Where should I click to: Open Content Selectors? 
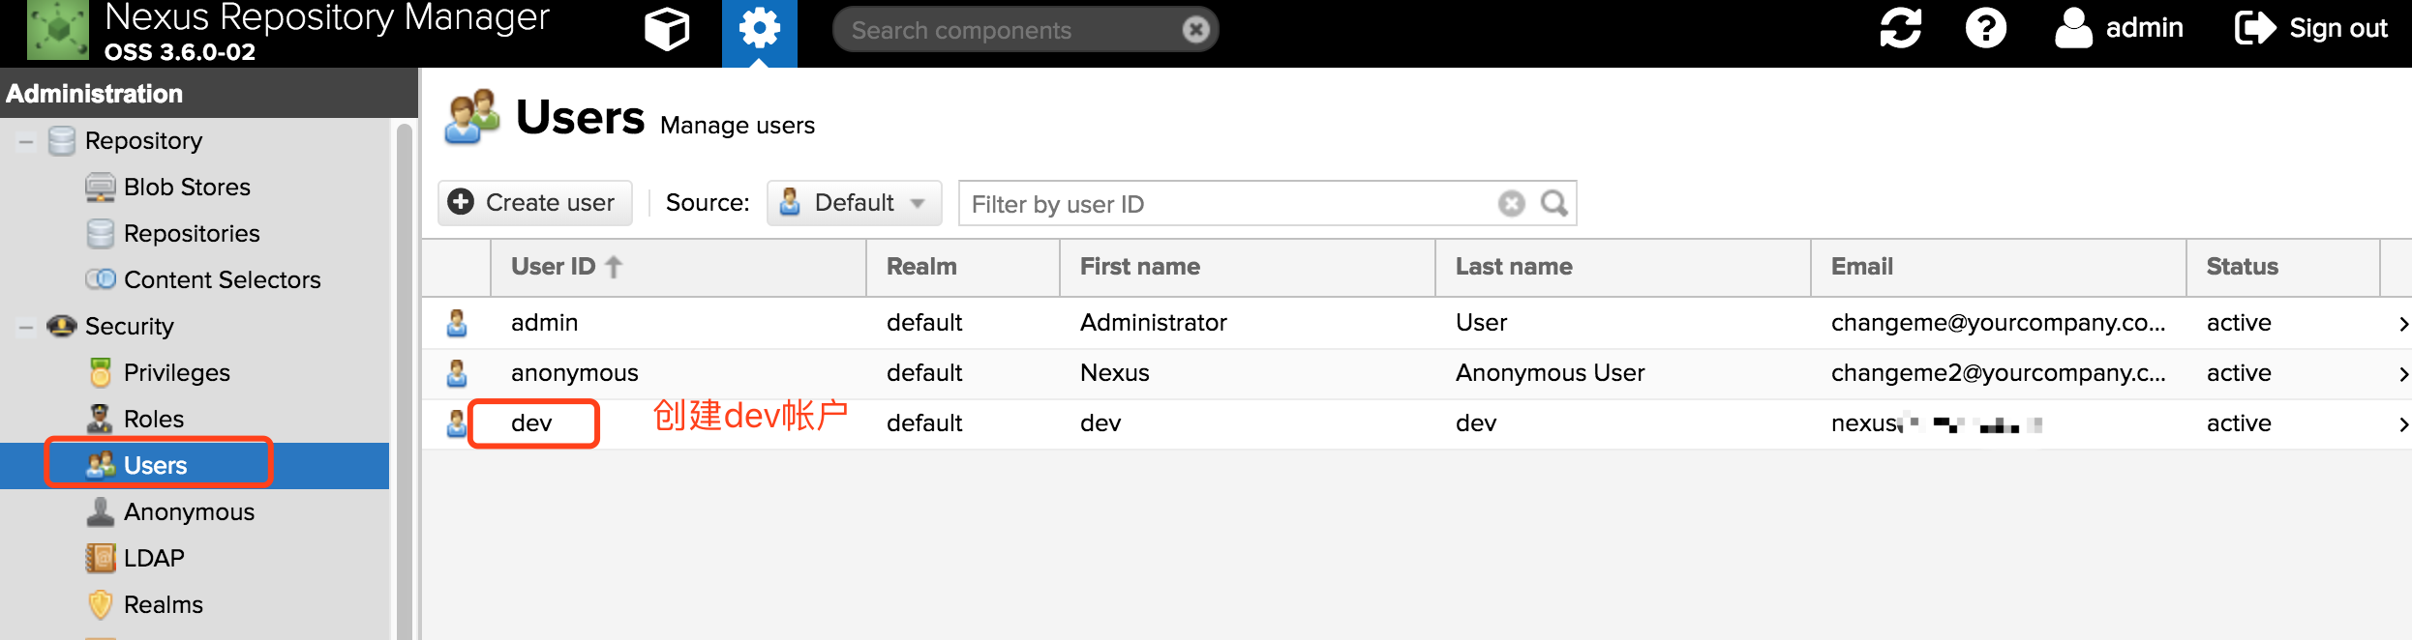(x=222, y=279)
